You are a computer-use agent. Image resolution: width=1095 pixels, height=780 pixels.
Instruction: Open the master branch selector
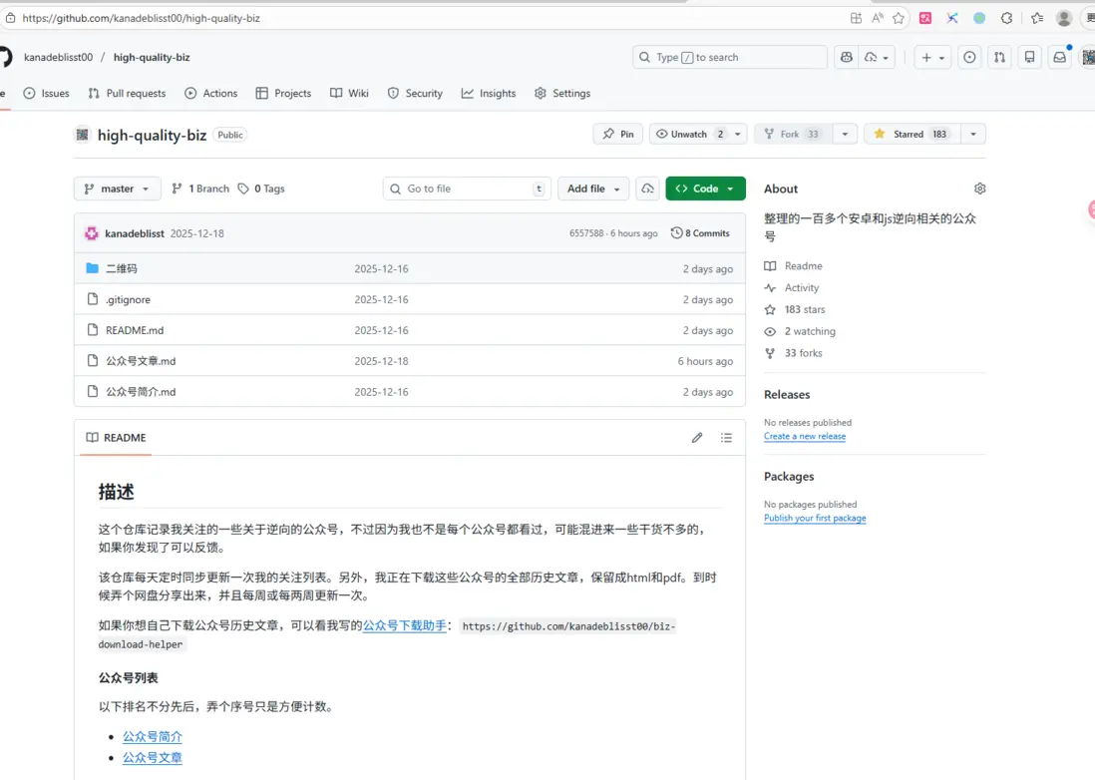(117, 189)
